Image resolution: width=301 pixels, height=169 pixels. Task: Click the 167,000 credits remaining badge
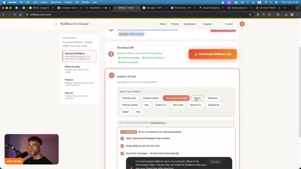pos(131,34)
